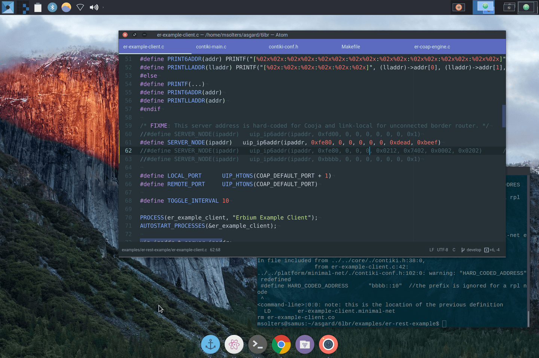The width and height of the screenshot is (539, 358).
Task: Click the terminal window scrollbar
Action: (x=529, y=319)
